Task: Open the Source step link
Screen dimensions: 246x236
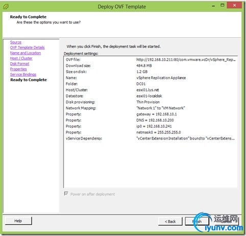Action: pyautogui.click(x=16, y=42)
